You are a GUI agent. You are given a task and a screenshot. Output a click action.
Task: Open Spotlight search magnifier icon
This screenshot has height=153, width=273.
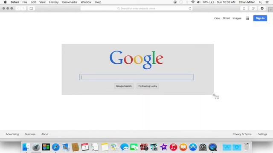260,2
